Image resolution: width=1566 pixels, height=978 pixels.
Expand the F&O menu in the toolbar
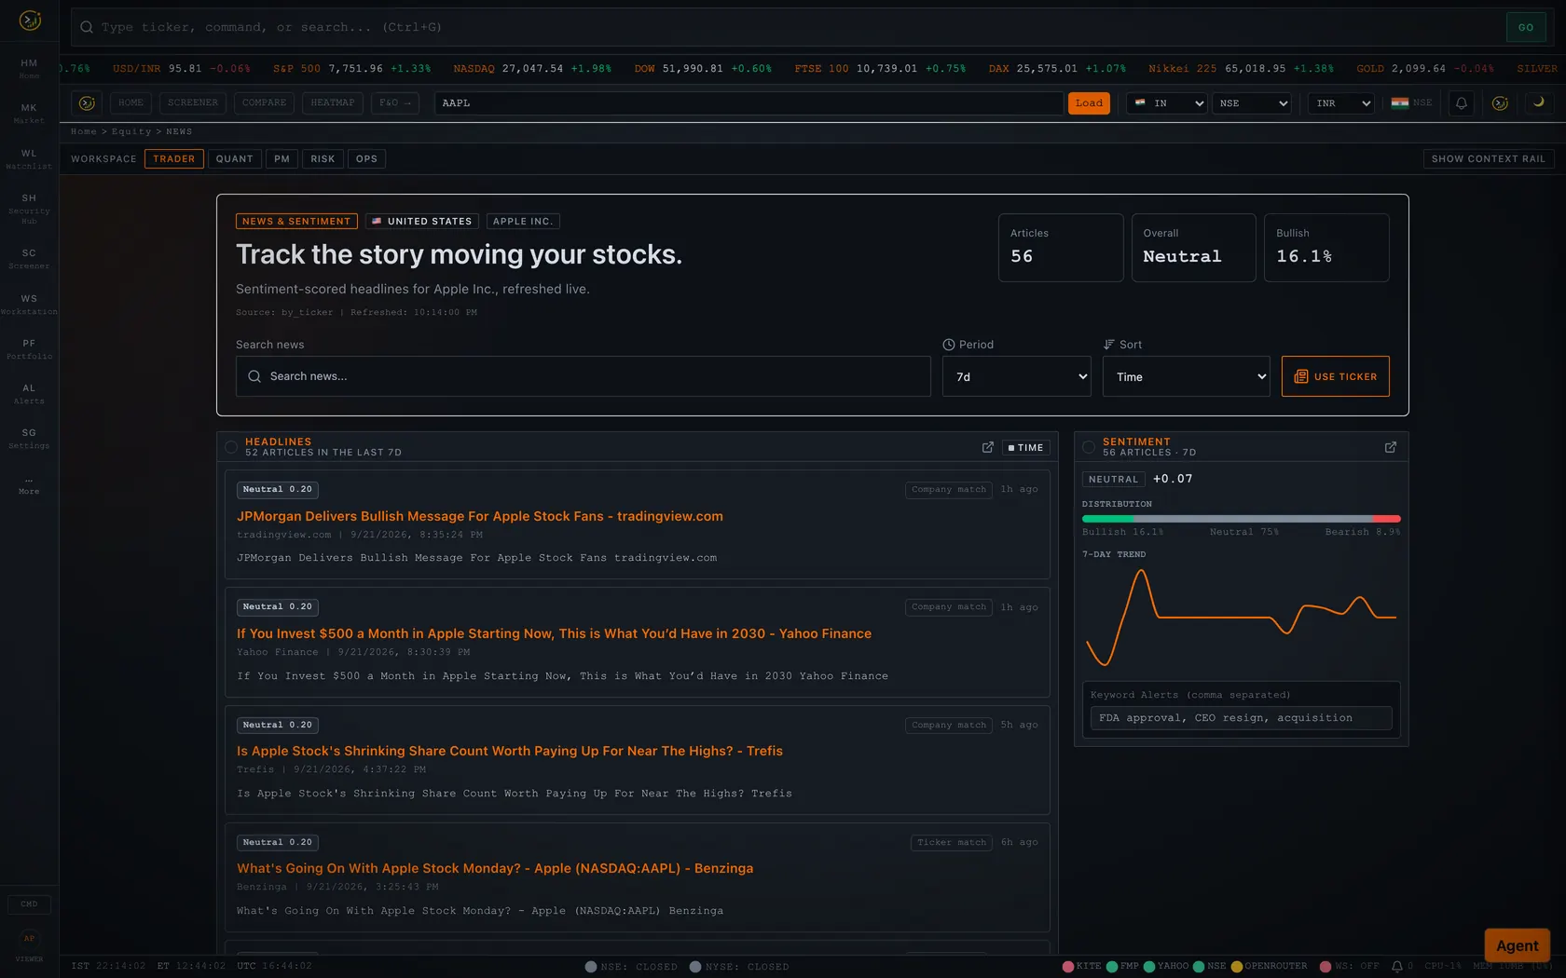(x=395, y=103)
